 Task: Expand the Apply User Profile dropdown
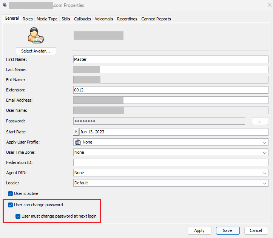point(265,142)
